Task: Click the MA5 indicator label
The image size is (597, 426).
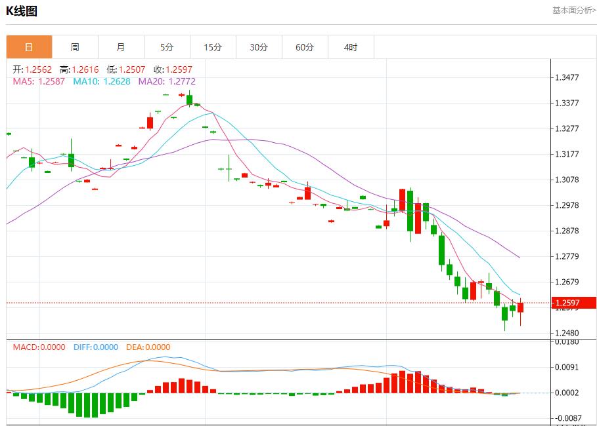Action: click(x=39, y=81)
